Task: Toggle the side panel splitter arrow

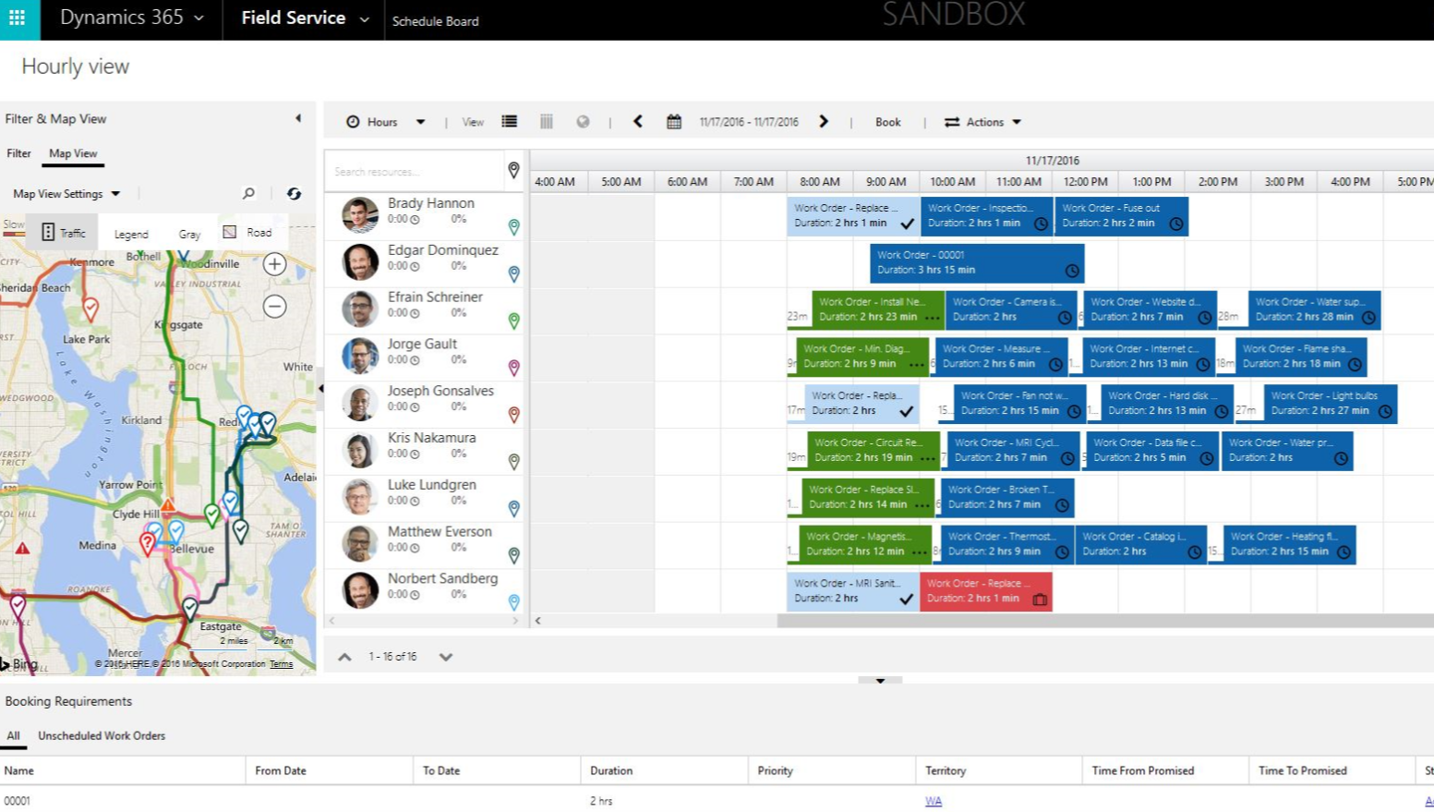Action: click(x=320, y=389)
